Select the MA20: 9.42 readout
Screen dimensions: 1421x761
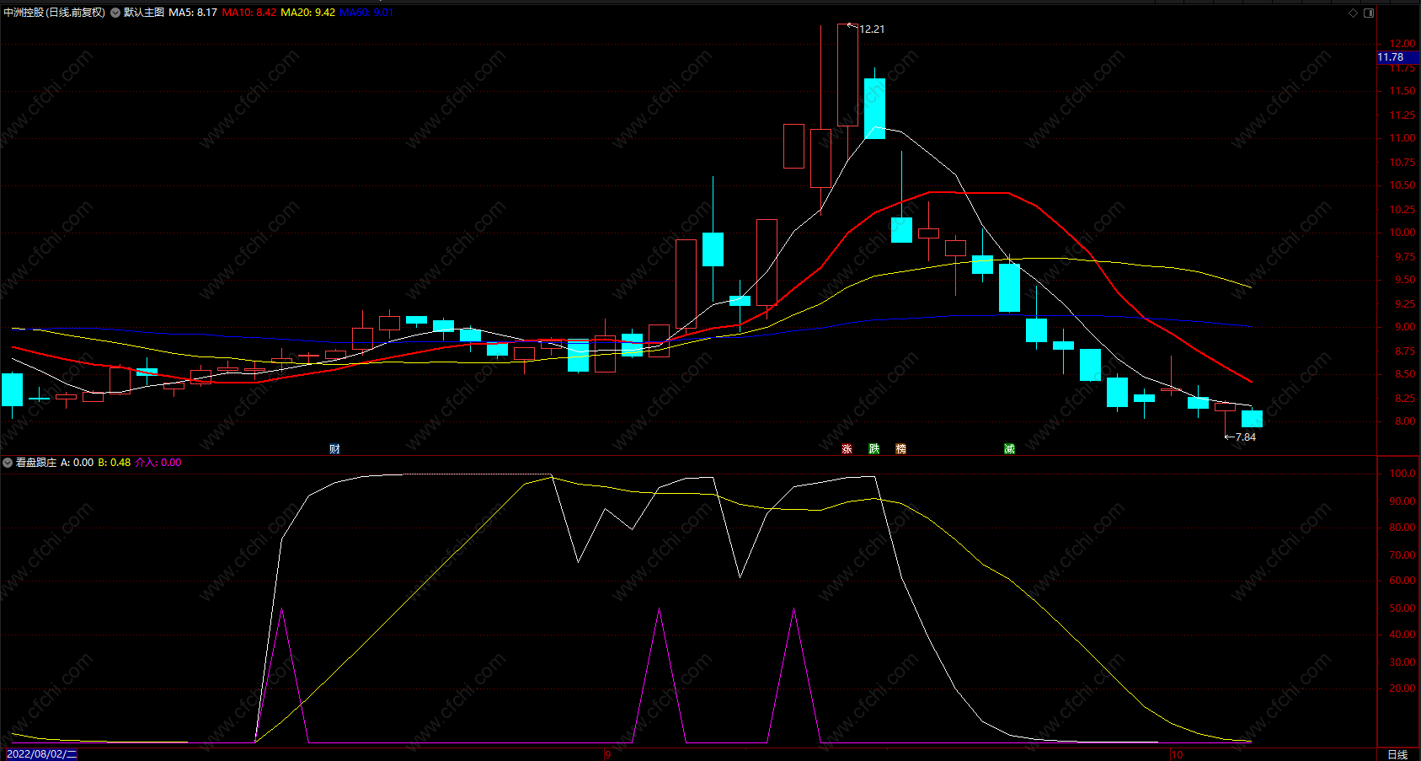click(x=308, y=13)
